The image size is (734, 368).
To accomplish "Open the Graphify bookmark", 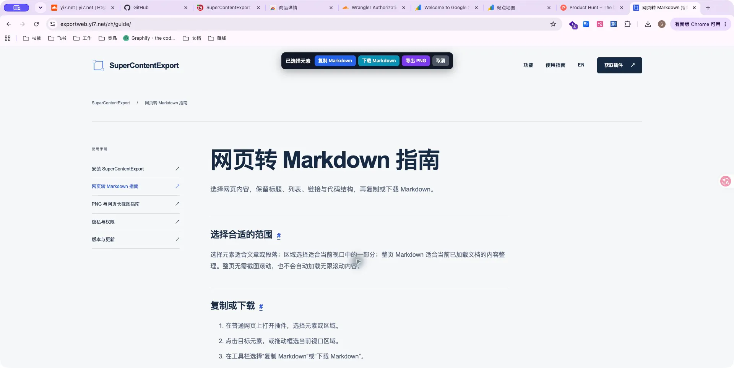I will 149,38.
